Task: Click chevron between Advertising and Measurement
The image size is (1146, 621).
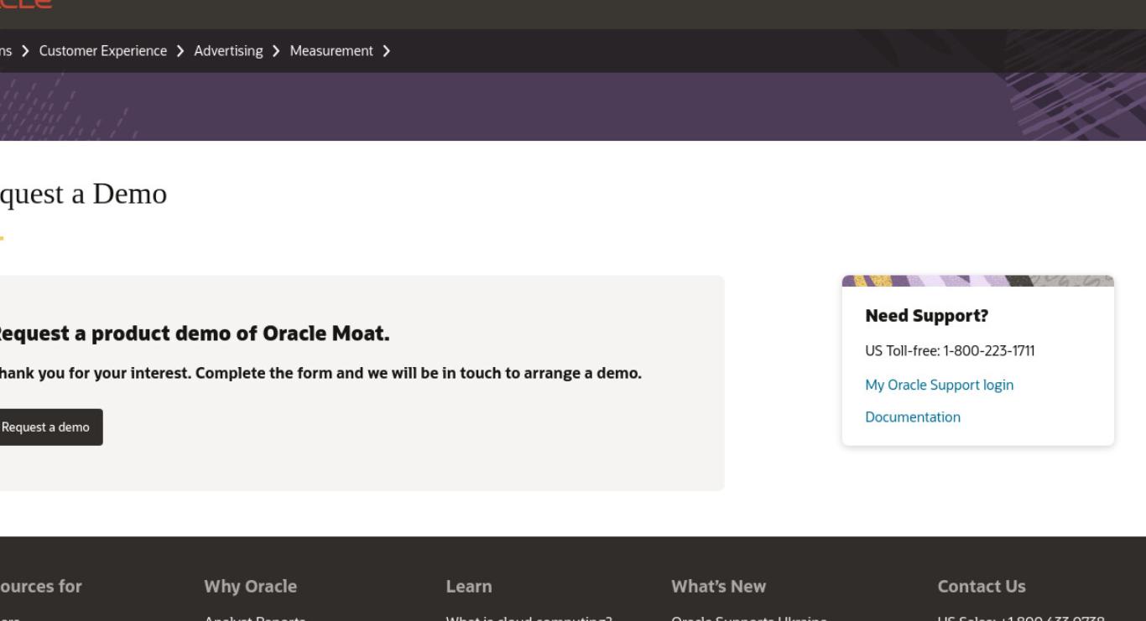Action: 276,51
